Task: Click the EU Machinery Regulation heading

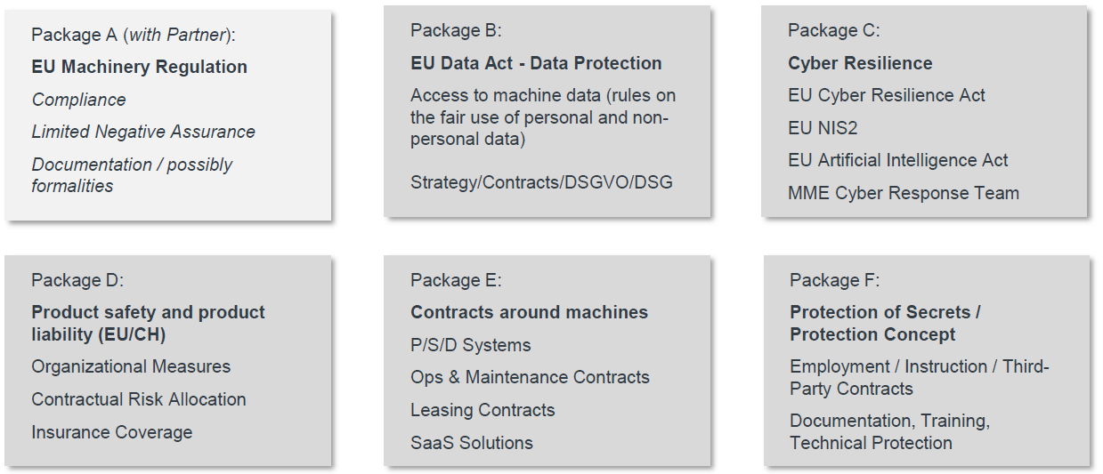Action: (139, 67)
